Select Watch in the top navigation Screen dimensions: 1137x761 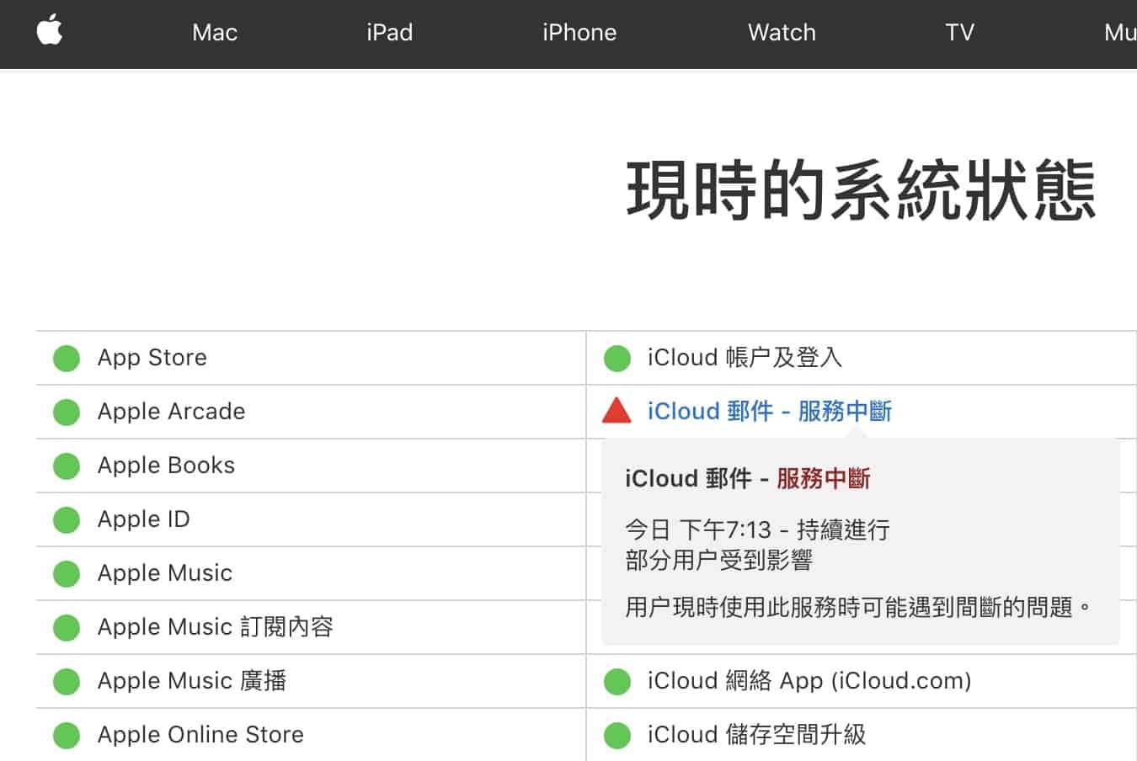click(782, 33)
